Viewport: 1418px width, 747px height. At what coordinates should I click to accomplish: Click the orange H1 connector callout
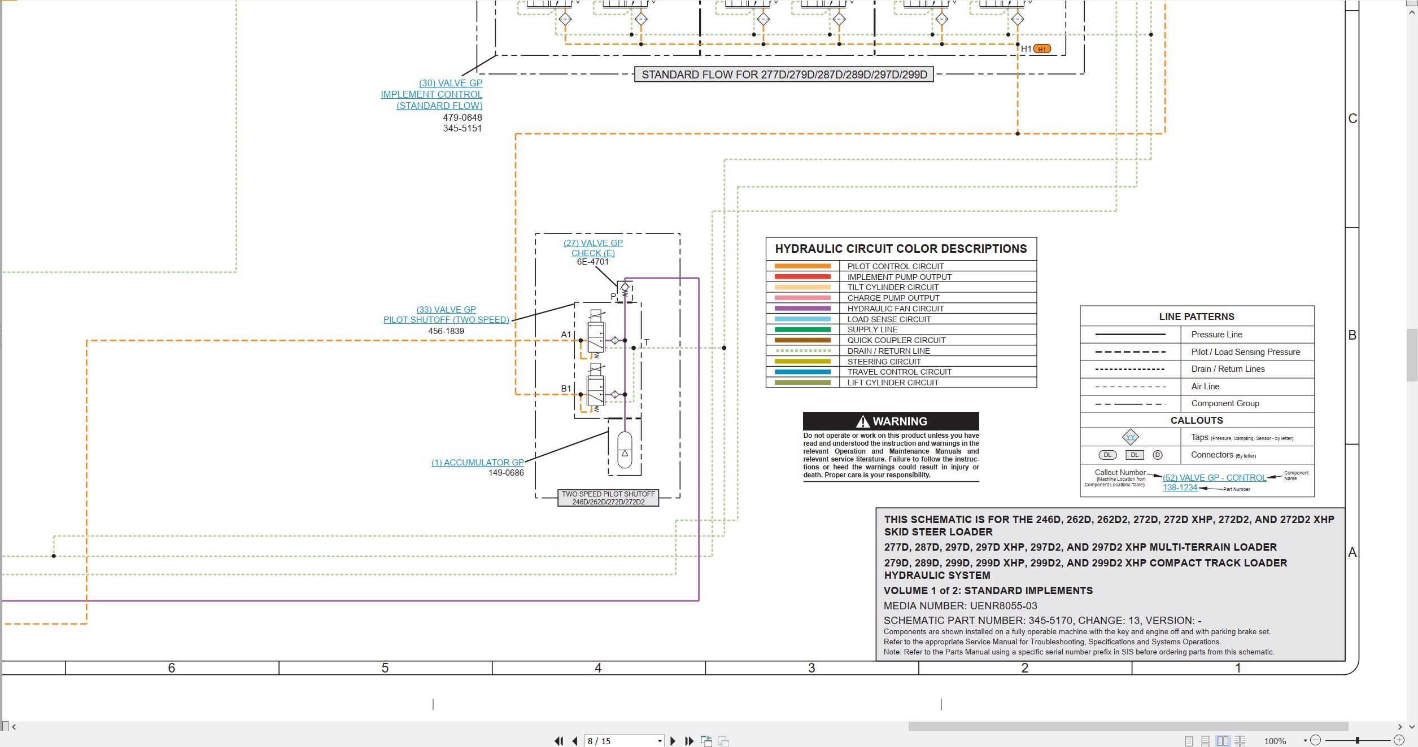[x=1042, y=49]
